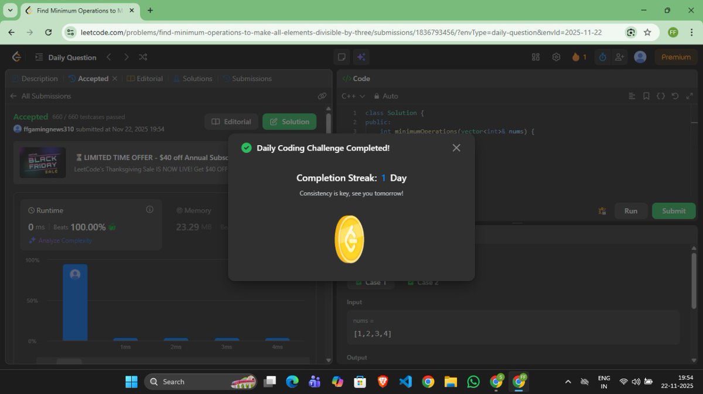This screenshot has height=394, width=703.
Task: Bookmark the current code
Action: [646, 96]
